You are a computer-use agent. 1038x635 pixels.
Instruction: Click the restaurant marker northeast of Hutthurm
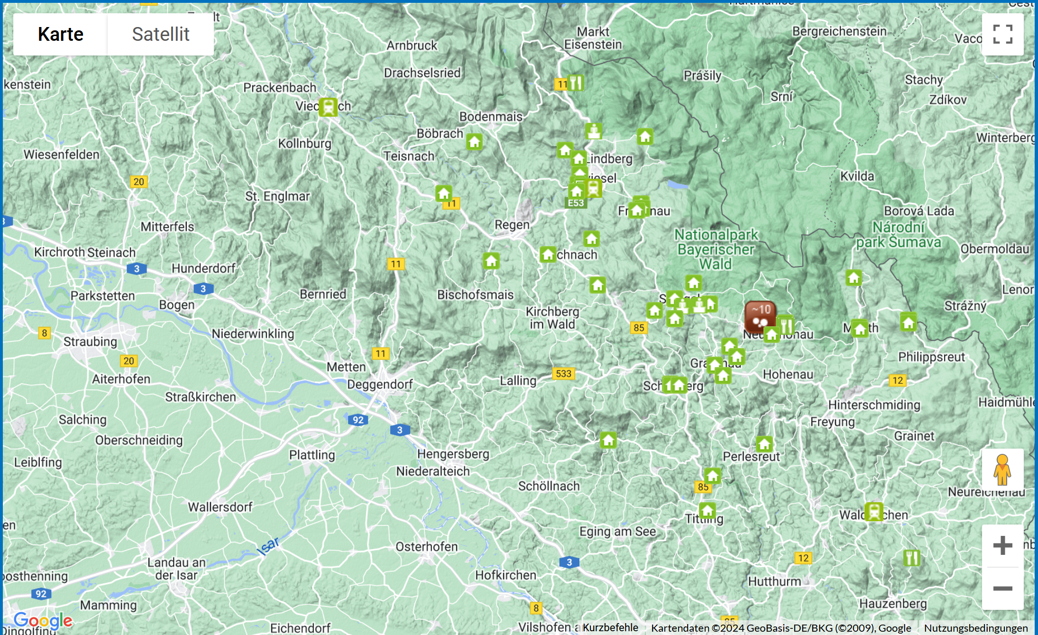coord(912,558)
